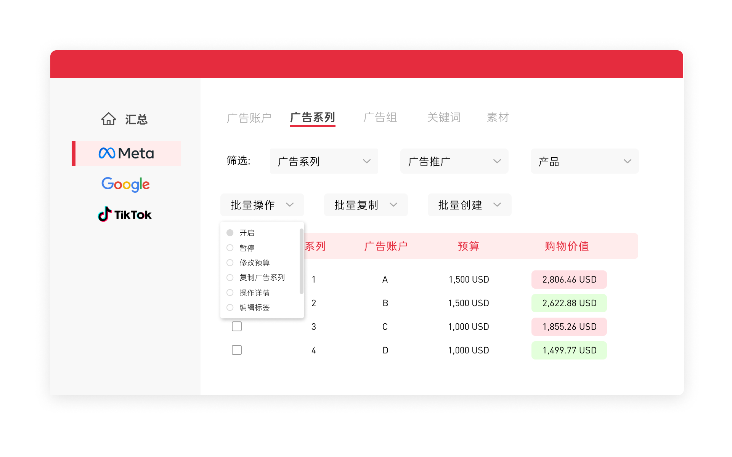Image resolution: width=732 pixels, height=457 pixels.
Task: Click the 1,499.77 USD value badge
Action: pos(569,350)
